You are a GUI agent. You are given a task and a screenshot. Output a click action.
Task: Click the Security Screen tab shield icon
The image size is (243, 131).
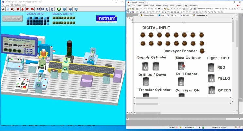pyautogui.click(x=142, y=15)
